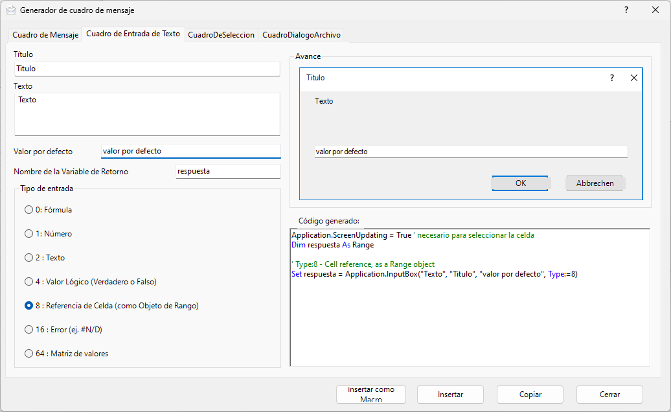The height and width of the screenshot is (412, 671).
Task: Select input type 0: Fórmula
Action: pos(49,210)
